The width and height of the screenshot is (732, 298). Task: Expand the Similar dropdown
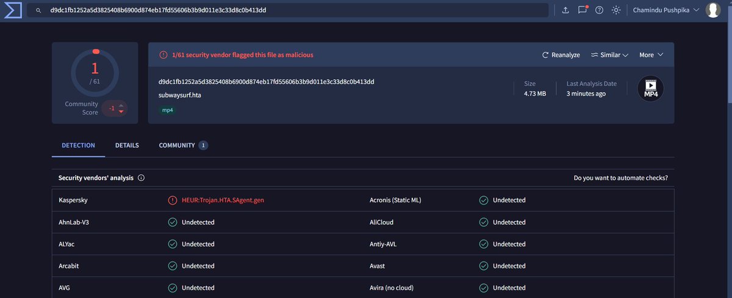click(x=609, y=55)
